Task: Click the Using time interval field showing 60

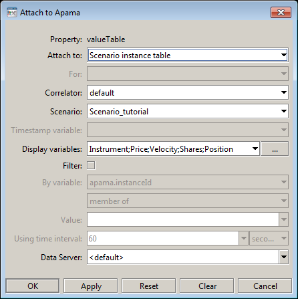Action: point(163,238)
